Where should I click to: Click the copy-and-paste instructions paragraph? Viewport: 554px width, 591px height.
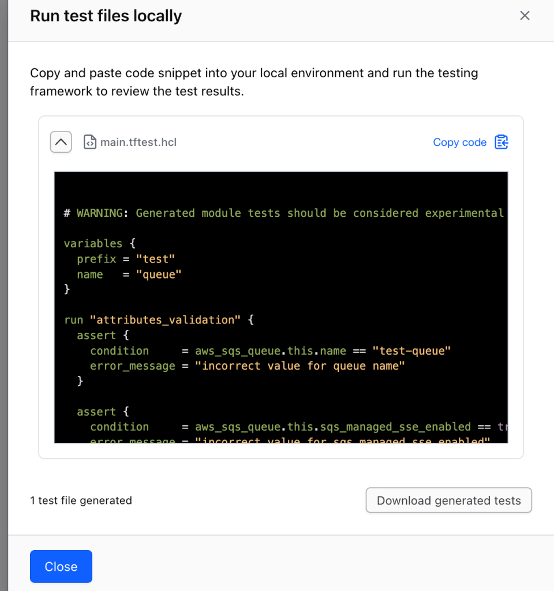click(254, 81)
